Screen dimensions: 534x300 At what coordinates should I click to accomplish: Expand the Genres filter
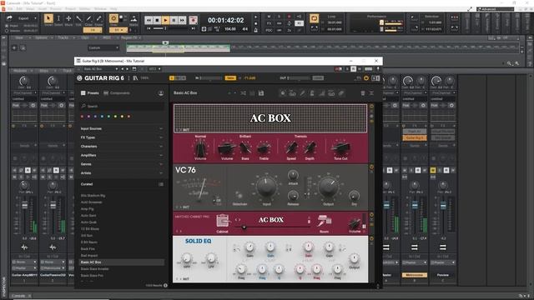121,164
